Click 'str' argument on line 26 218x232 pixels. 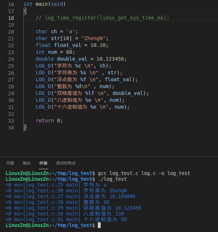[x=112, y=73]
